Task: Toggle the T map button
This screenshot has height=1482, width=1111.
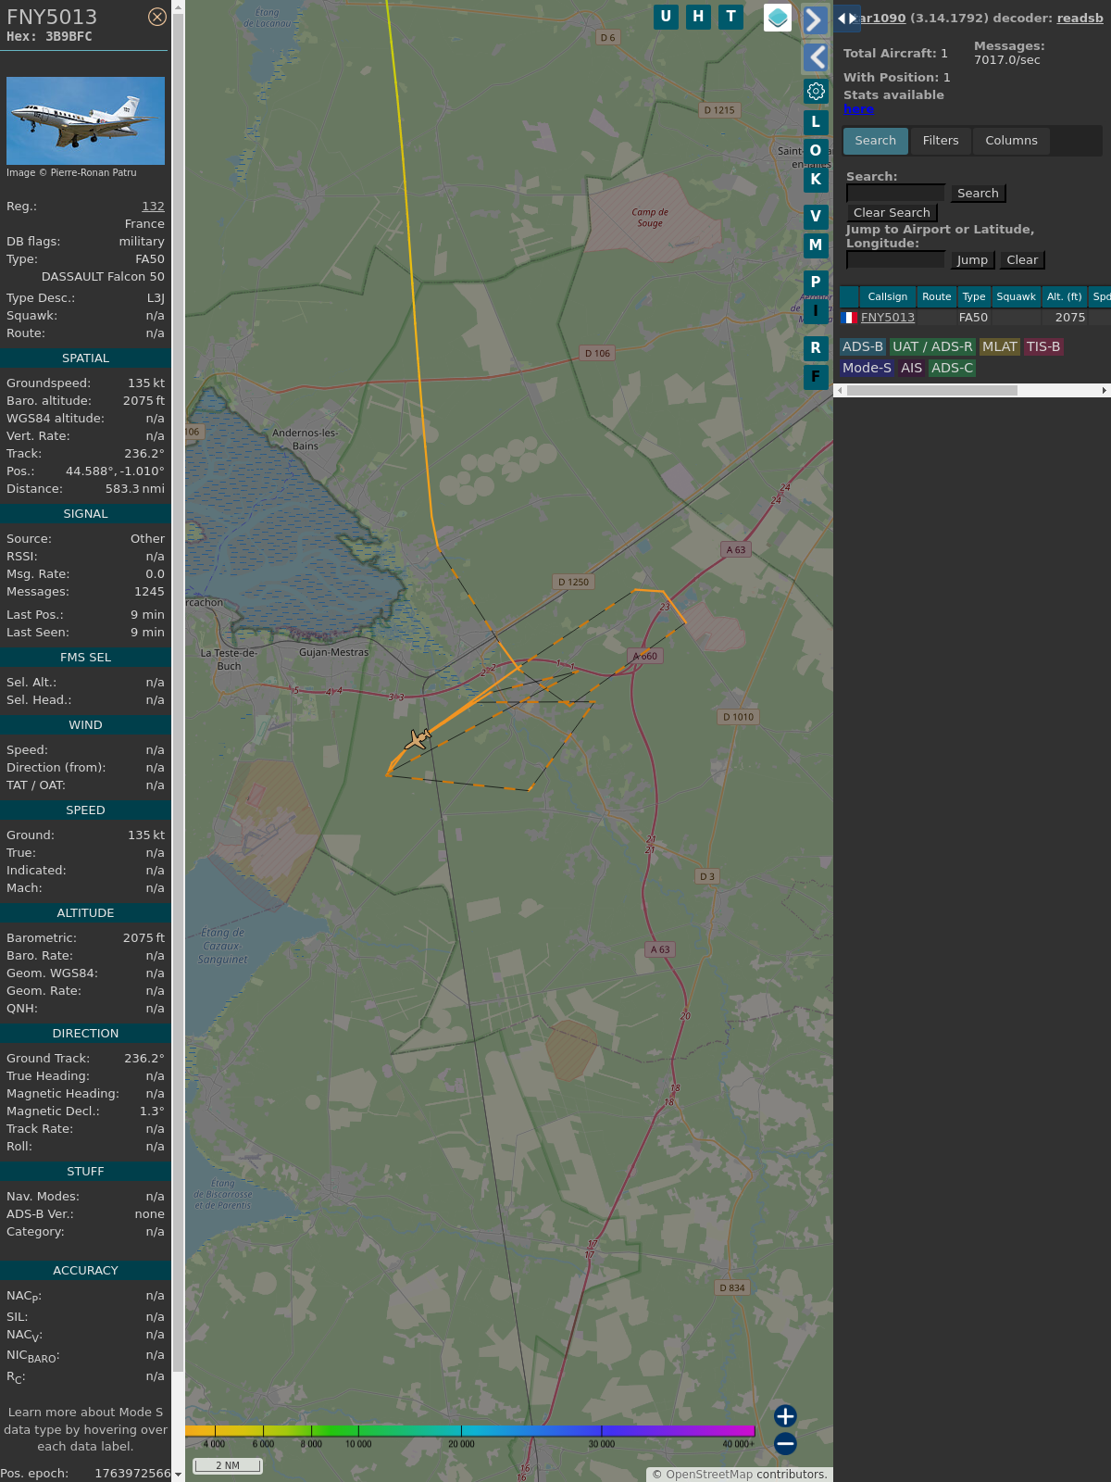Action: pos(731,17)
